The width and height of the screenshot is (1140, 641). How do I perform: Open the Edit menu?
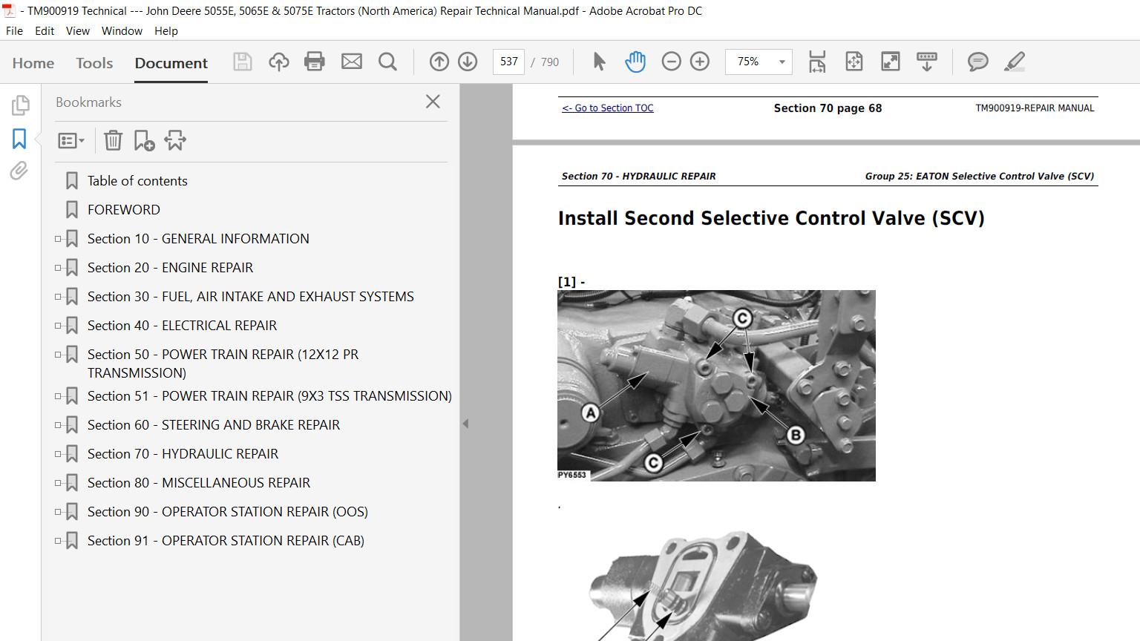coord(45,31)
